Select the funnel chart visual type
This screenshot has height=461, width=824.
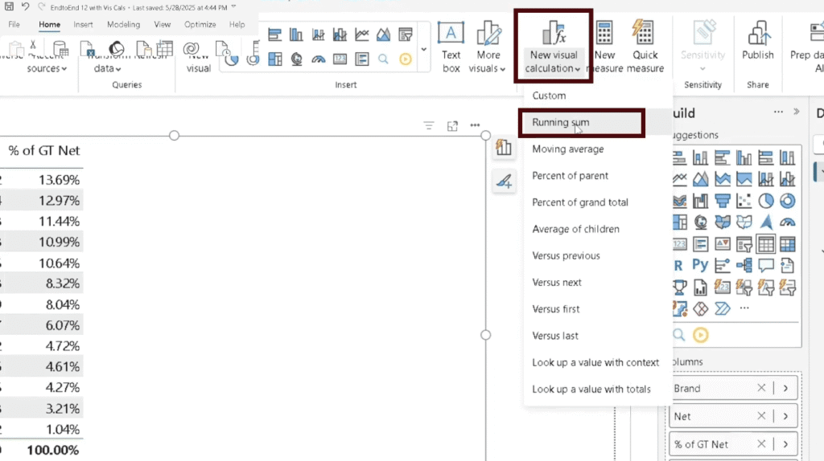point(722,201)
